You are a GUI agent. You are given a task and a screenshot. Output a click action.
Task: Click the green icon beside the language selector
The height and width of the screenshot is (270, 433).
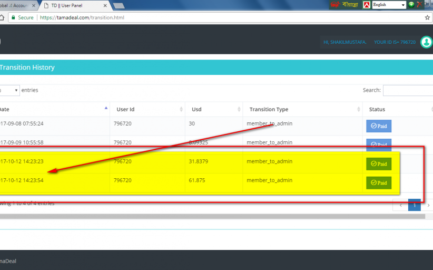tap(411, 5)
